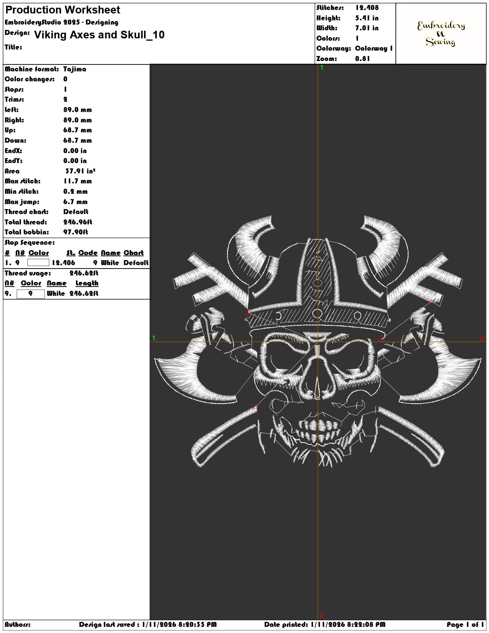This screenshot has width=489, height=633.
Task: Click the green '1' marker at top of preview
Action: pyautogui.click(x=322, y=68)
